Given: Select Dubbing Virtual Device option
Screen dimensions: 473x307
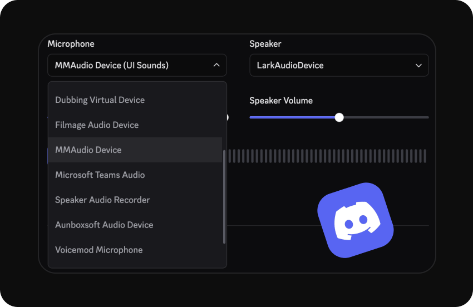Looking at the screenshot, I should [135, 100].
